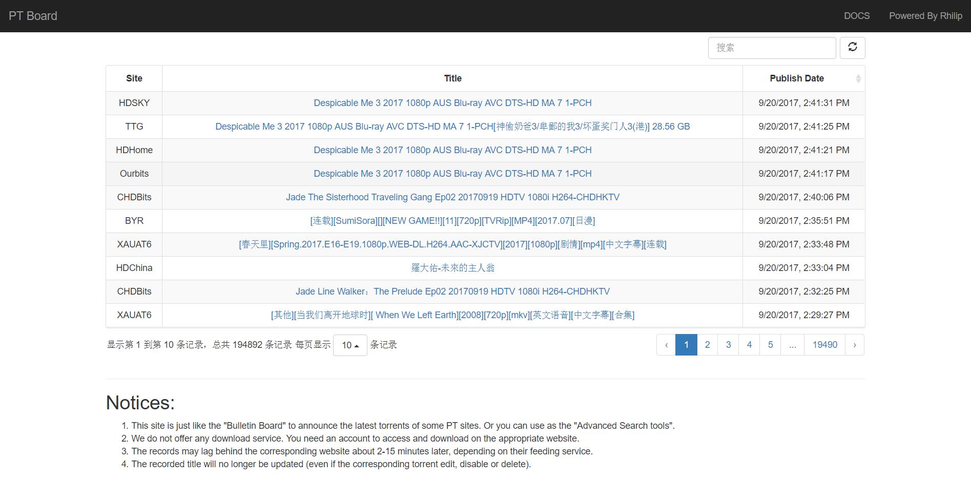Jump to last page 19490
The image size is (971, 480).
tap(824, 345)
